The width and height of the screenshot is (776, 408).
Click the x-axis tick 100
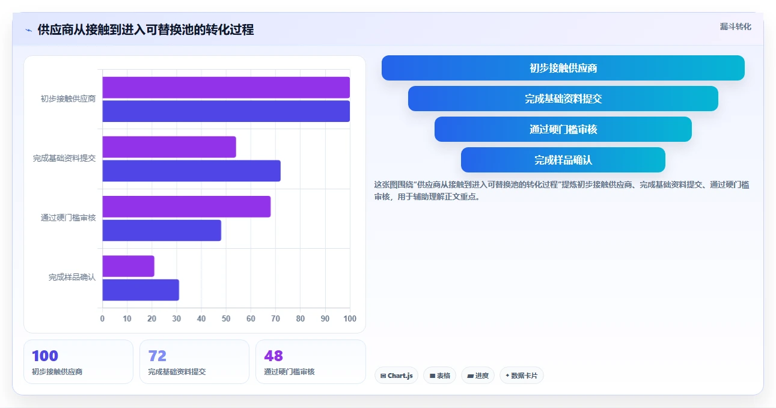tap(350, 318)
